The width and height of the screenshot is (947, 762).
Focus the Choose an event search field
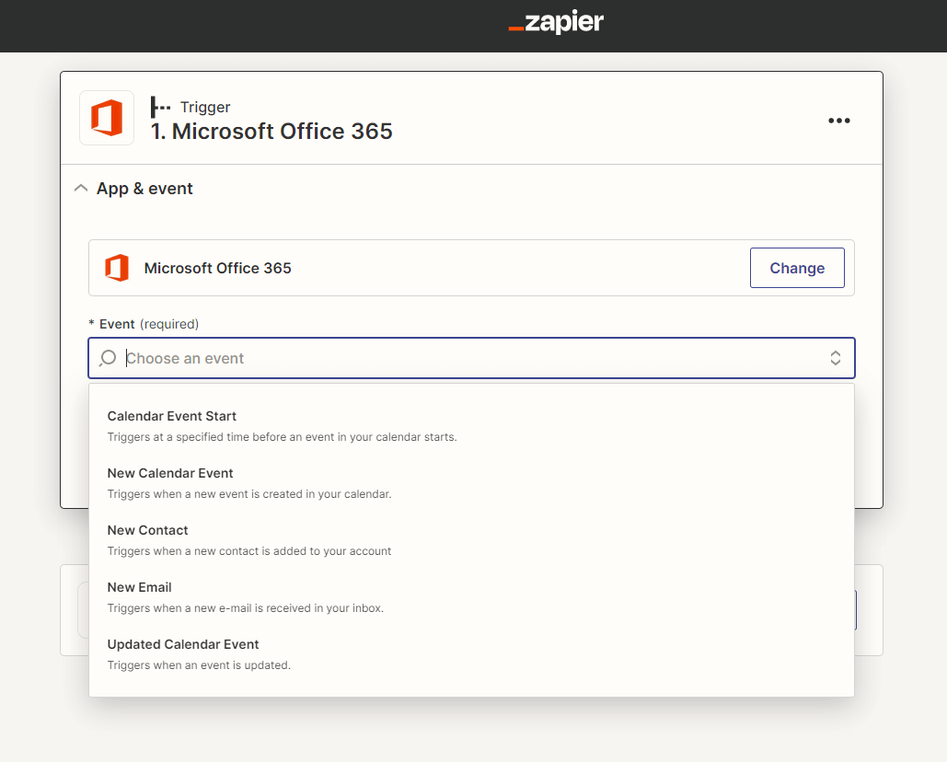point(471,358)
